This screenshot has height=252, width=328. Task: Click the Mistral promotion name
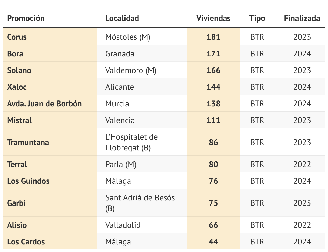point(19,120)
